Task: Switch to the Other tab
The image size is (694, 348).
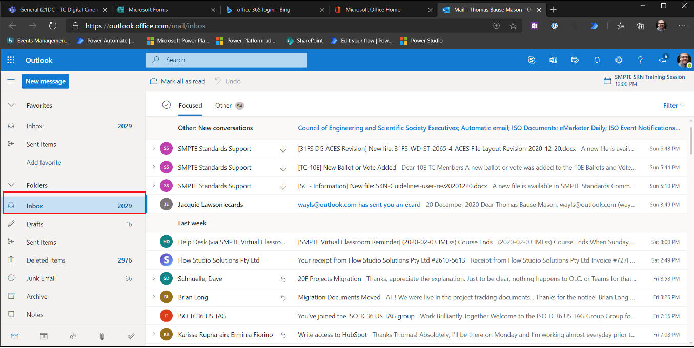Action: tap(223, 105)
